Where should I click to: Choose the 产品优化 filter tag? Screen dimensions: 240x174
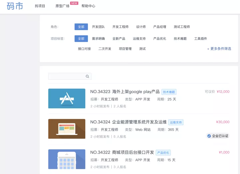pyautogui.click(x=160, y=39)
